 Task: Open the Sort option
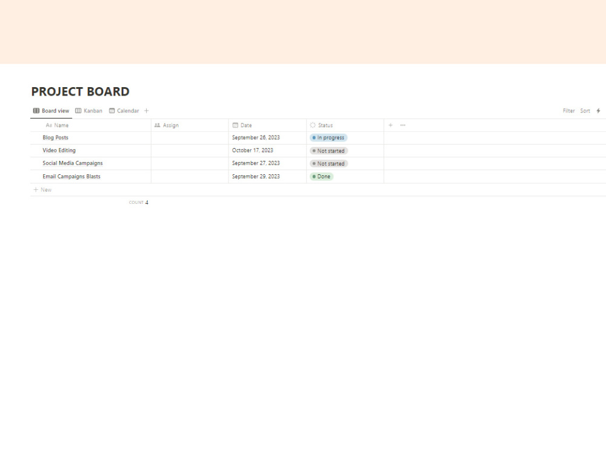(585, 111)
